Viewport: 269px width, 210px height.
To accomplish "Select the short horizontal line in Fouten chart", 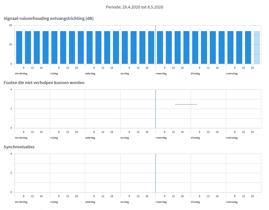I will coord(186,104).
